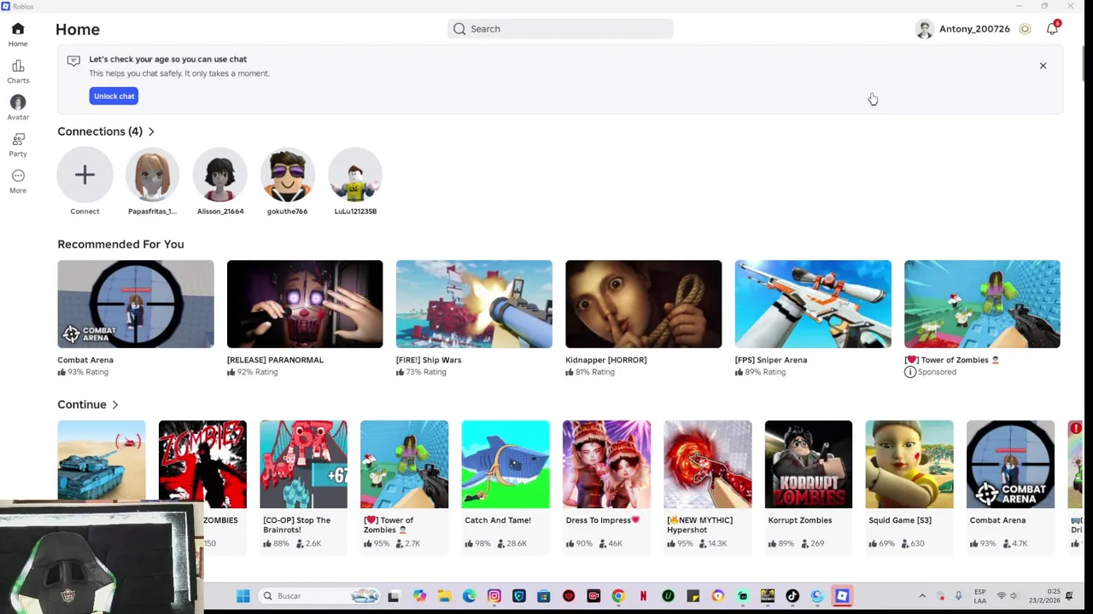This screenshot has width=1093, height=614.
Task: Open gokuthe766 connection avatar
Action: [287, 175]
